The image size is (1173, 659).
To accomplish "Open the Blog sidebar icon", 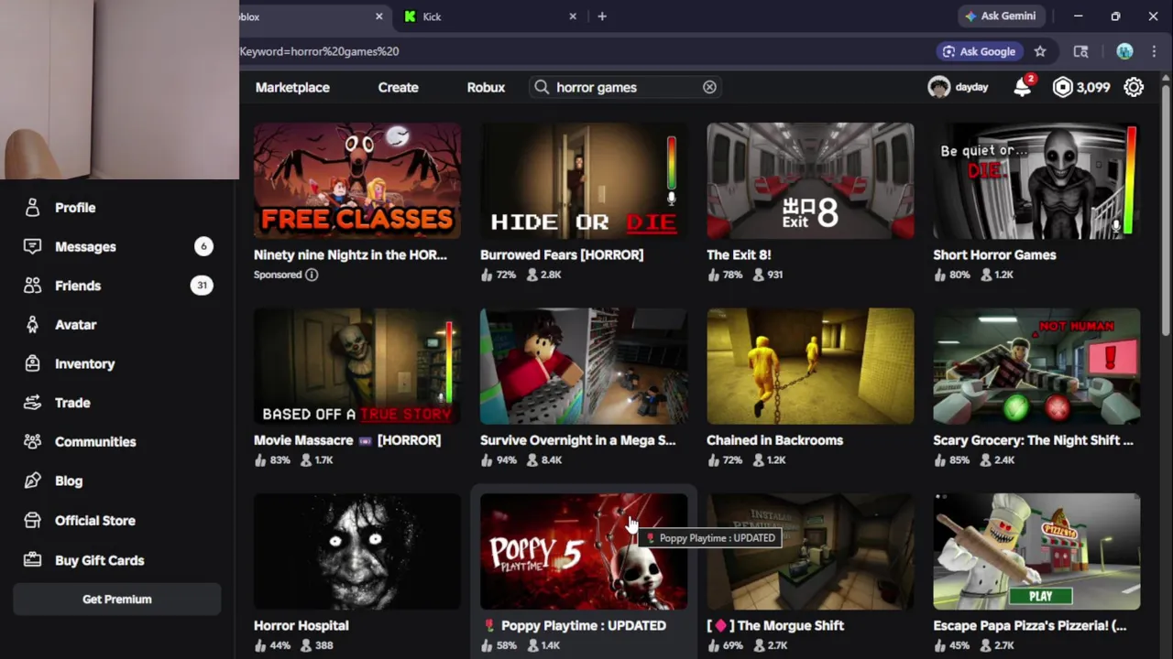I will point(32,481).
